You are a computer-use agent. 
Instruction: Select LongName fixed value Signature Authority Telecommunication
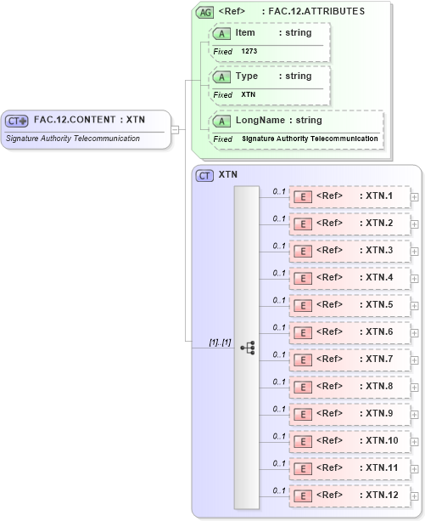310,139
